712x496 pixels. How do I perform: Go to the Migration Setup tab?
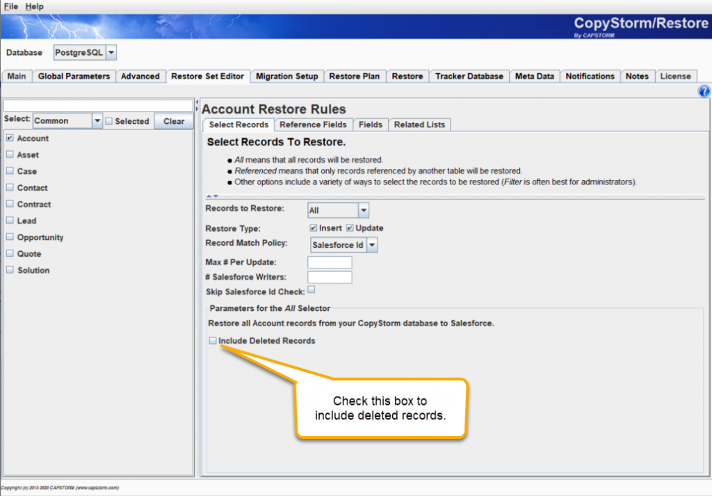coord(287,77)
